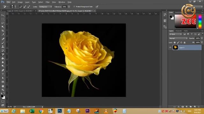
Task: Click the hue spectrum slider in Color panel
Action: click(200, 22)
